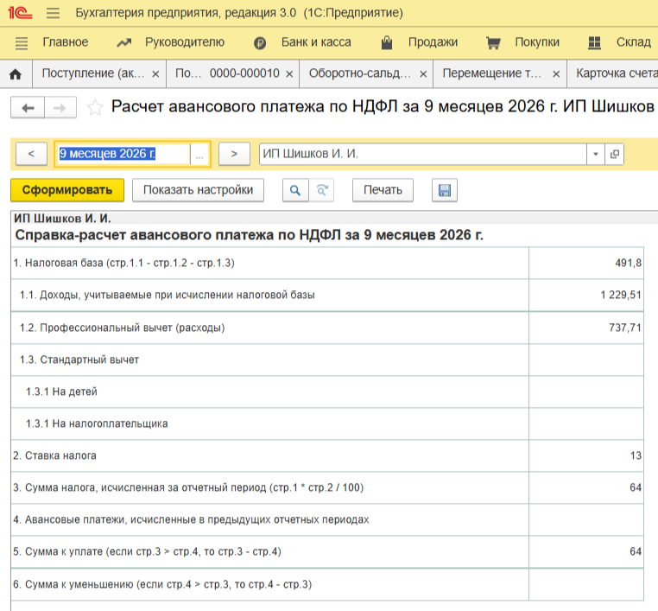Click the Покупки cart icon
This screenshot has height=611, width=658.
click(x=493, y=43)
